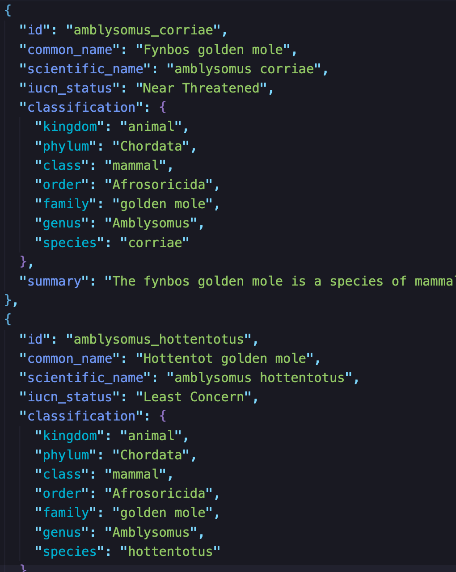Click the species value "corriae"
The width and height of the screenshot is (456, 572).
155,243
